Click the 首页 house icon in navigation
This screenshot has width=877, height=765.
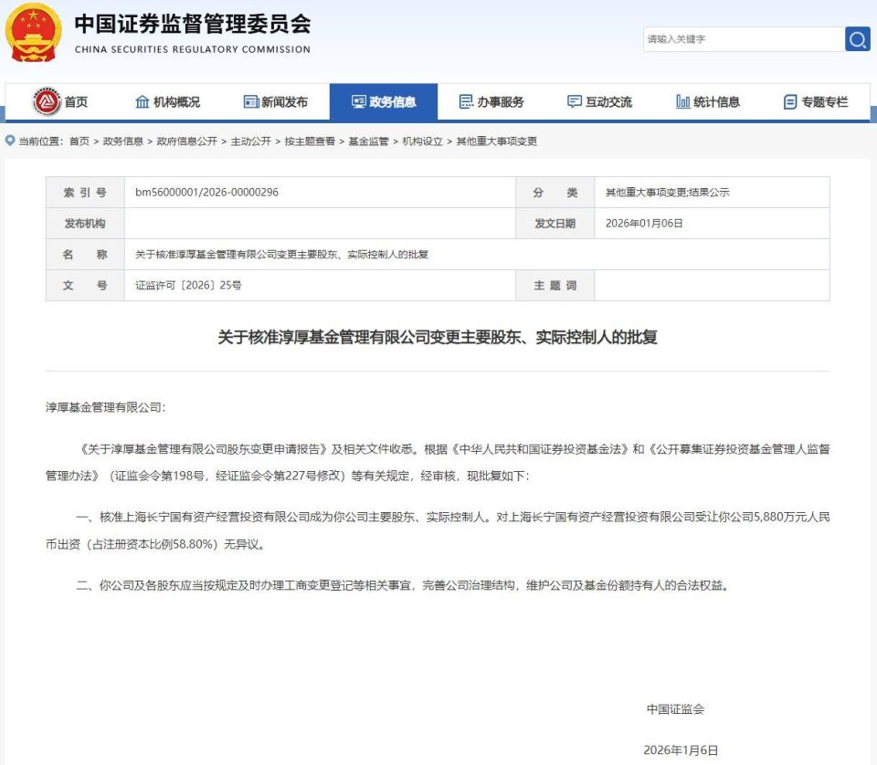click(x=49, y=102)
